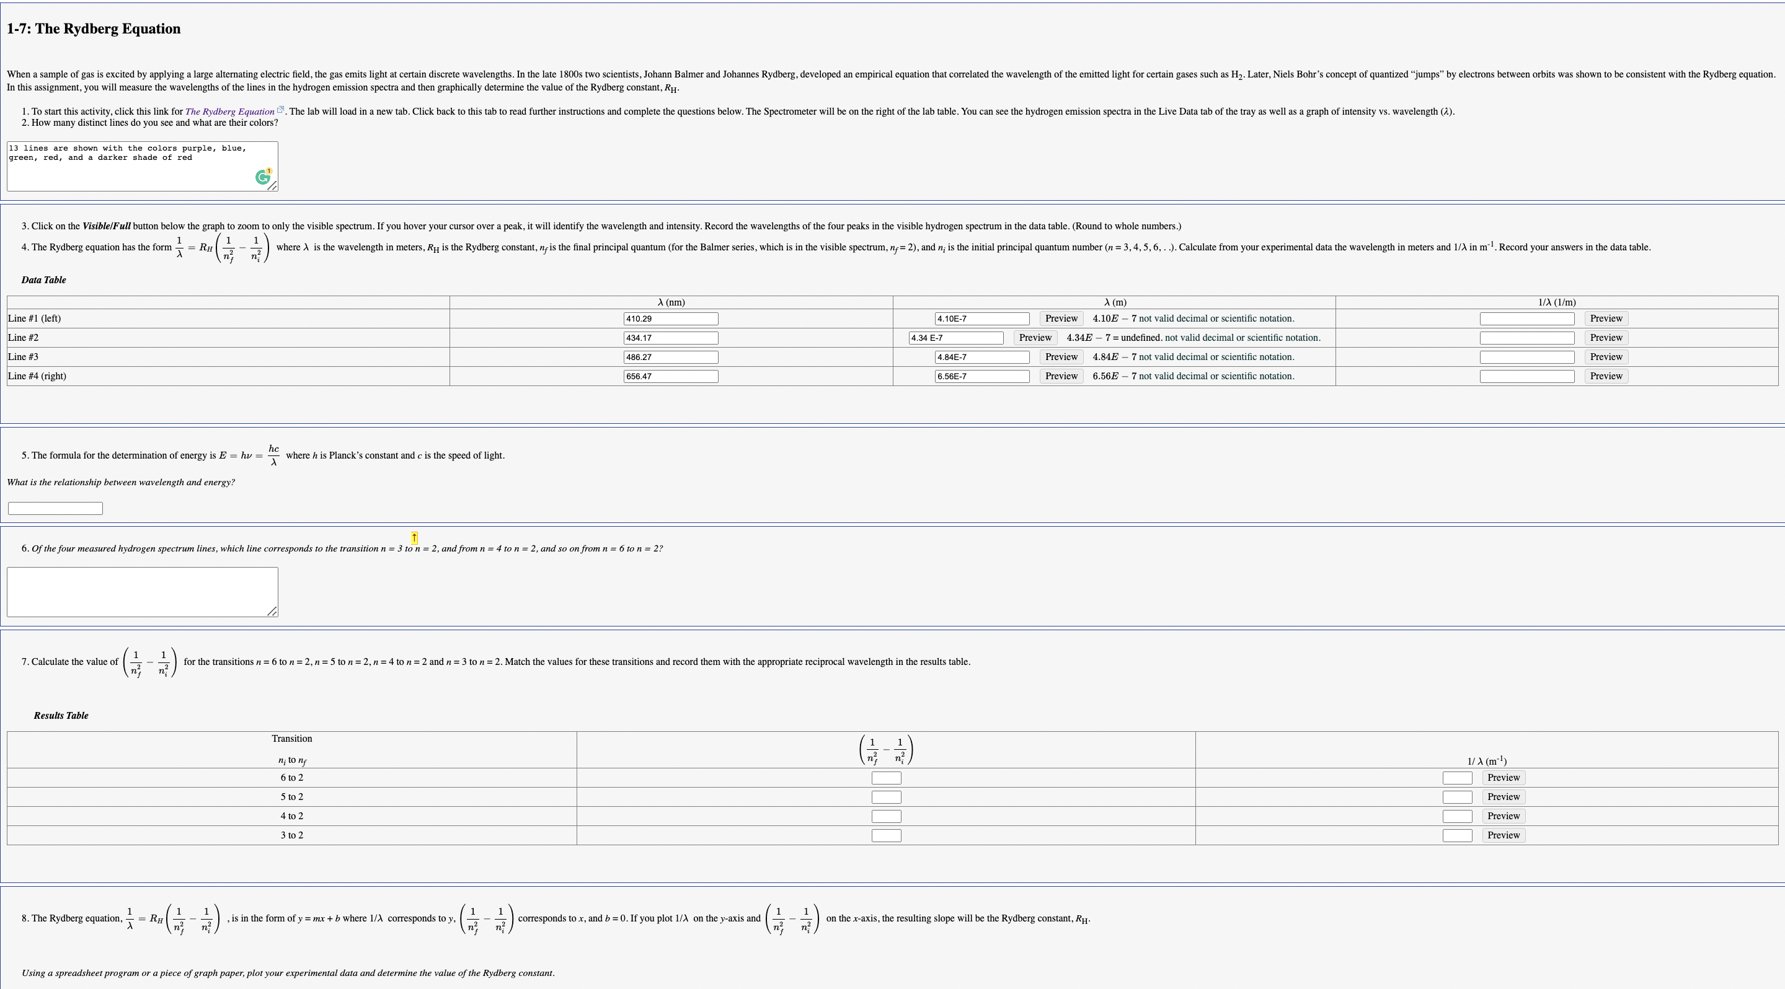Viewport: 1785px width, 989px height.
Task: Click the "6 to 2" transition cell
Action: coord(292,778)
